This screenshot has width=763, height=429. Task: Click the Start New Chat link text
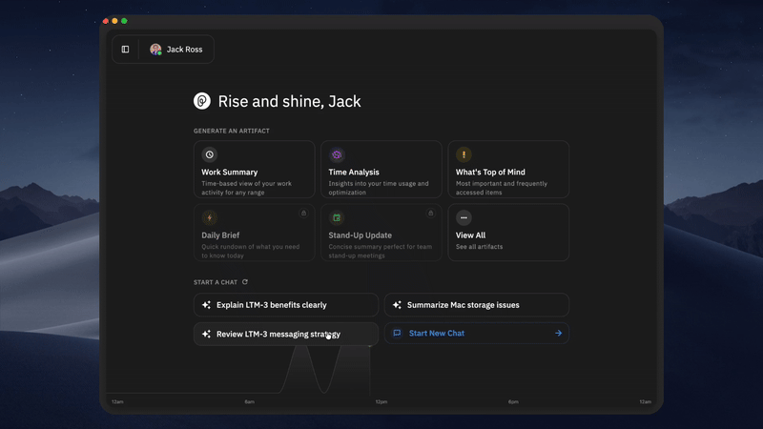point(437,333)
